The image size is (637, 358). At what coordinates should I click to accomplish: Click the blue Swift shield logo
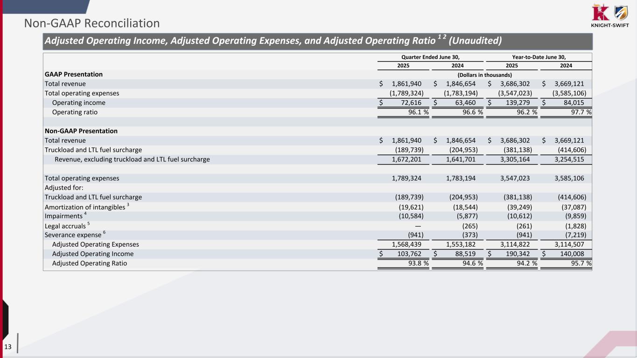click(620, 12)
